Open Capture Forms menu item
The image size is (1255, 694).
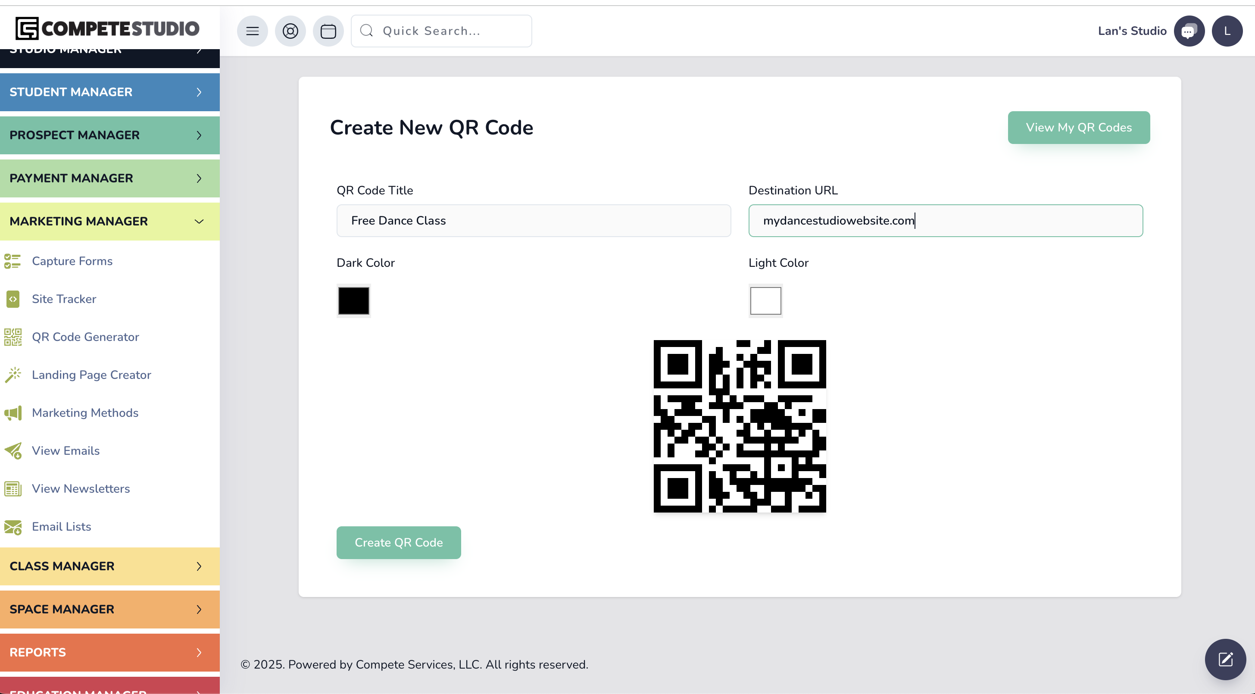point(72,261)
